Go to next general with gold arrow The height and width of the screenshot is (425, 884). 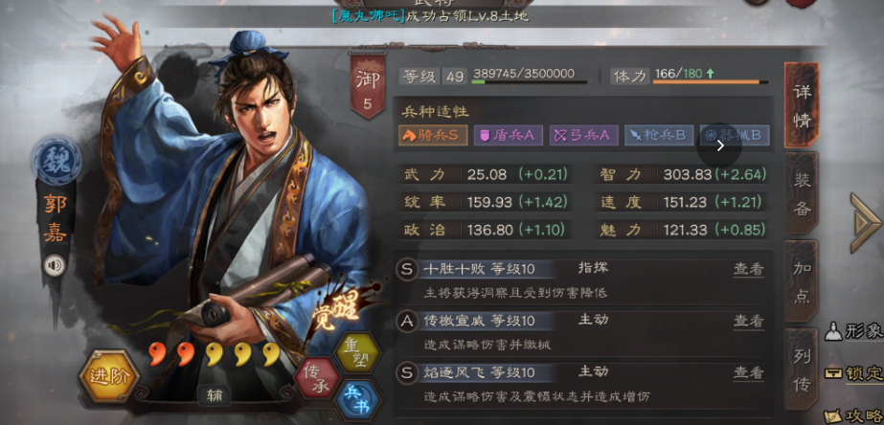(865, 222)
